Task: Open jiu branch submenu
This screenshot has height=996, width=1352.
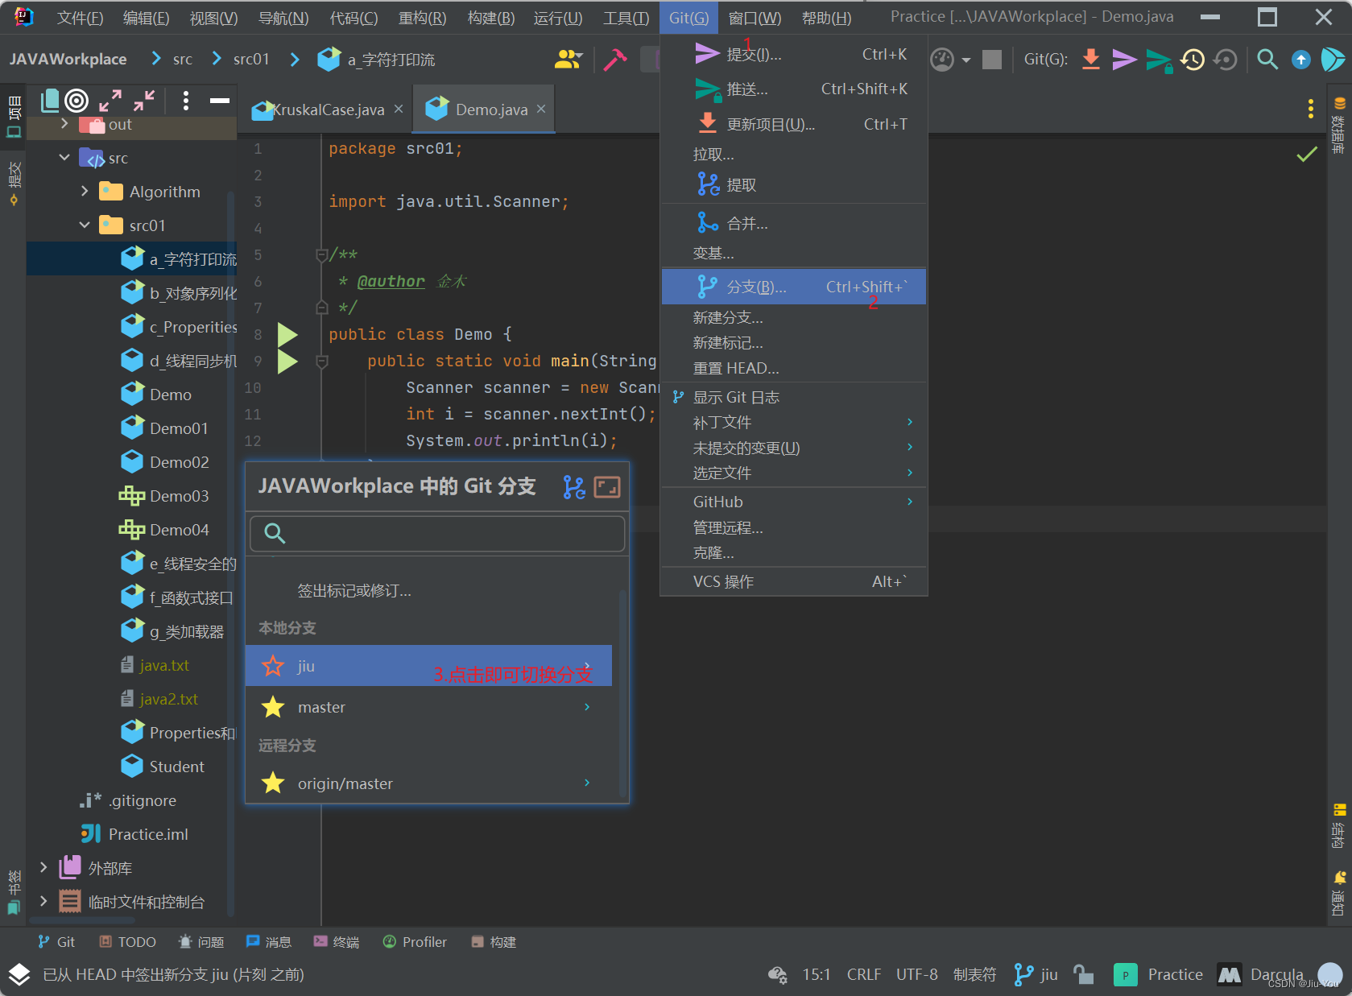Action: pyautogui.click(x=587, y=665)
